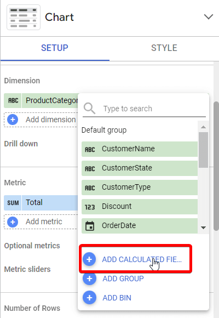Click the ABC type icon of CustomerName
The height and width of the screenshot is (318, 219).
[90, 150]
